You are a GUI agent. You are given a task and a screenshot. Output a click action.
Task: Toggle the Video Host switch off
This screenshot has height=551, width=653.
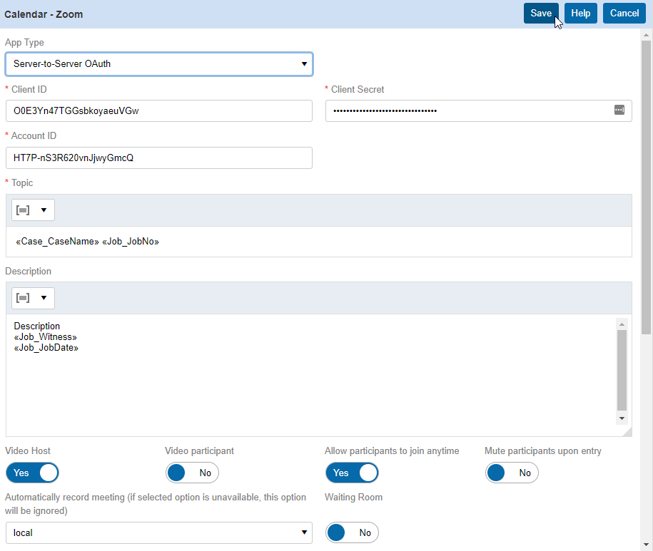(x=32, y=473)
